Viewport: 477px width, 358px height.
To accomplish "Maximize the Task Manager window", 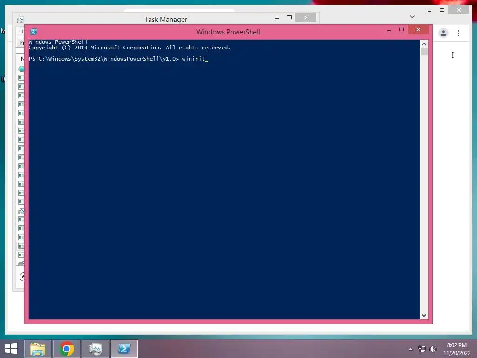I will (289, 18).
